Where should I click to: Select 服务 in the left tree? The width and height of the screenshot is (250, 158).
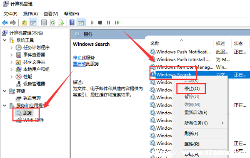point(27,113)
